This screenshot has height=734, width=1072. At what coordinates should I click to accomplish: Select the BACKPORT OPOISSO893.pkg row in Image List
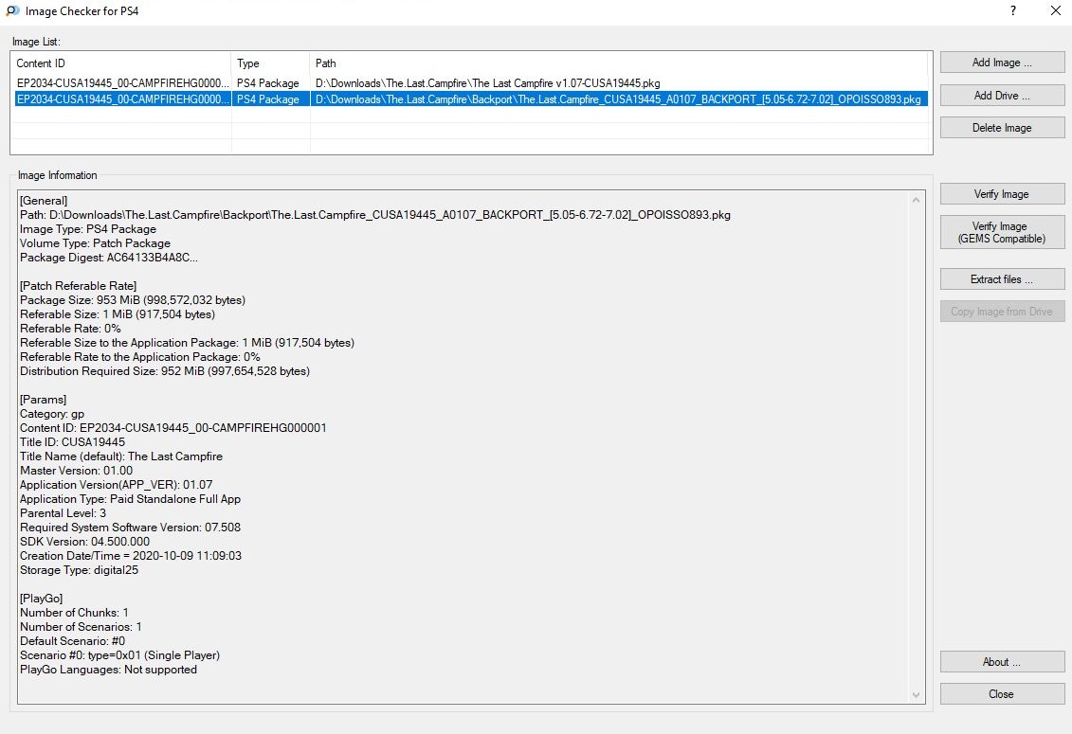[471, 99]
